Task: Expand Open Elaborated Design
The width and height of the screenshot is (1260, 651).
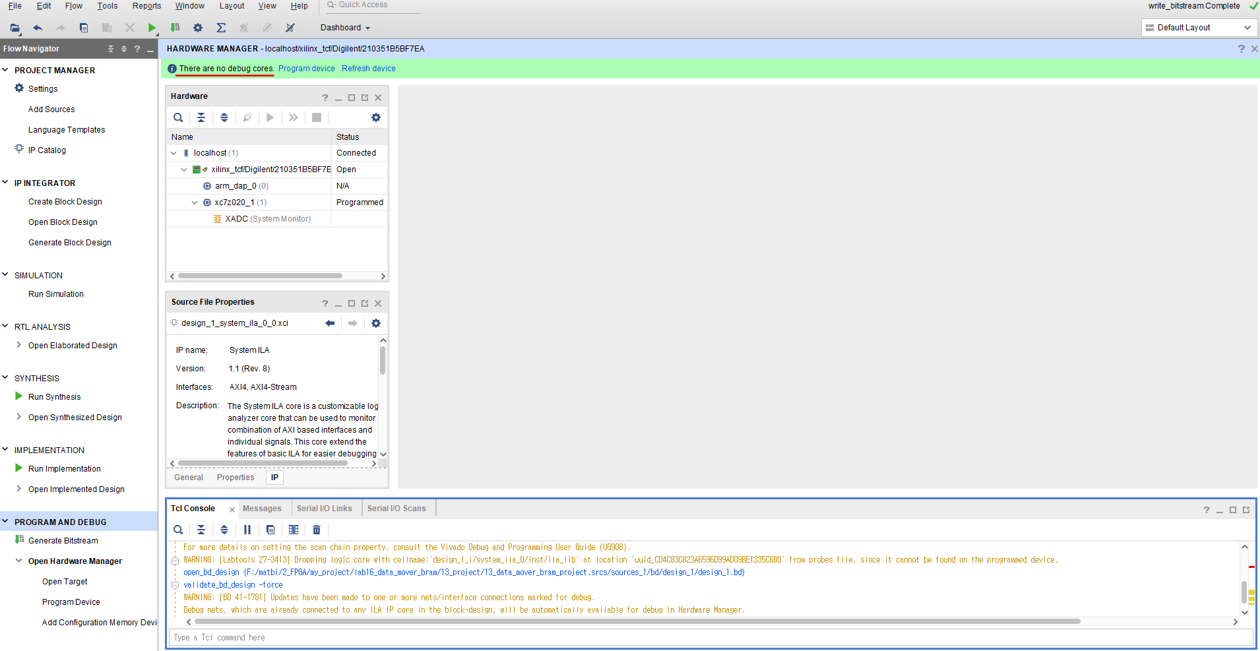Action: coord(18,345)
